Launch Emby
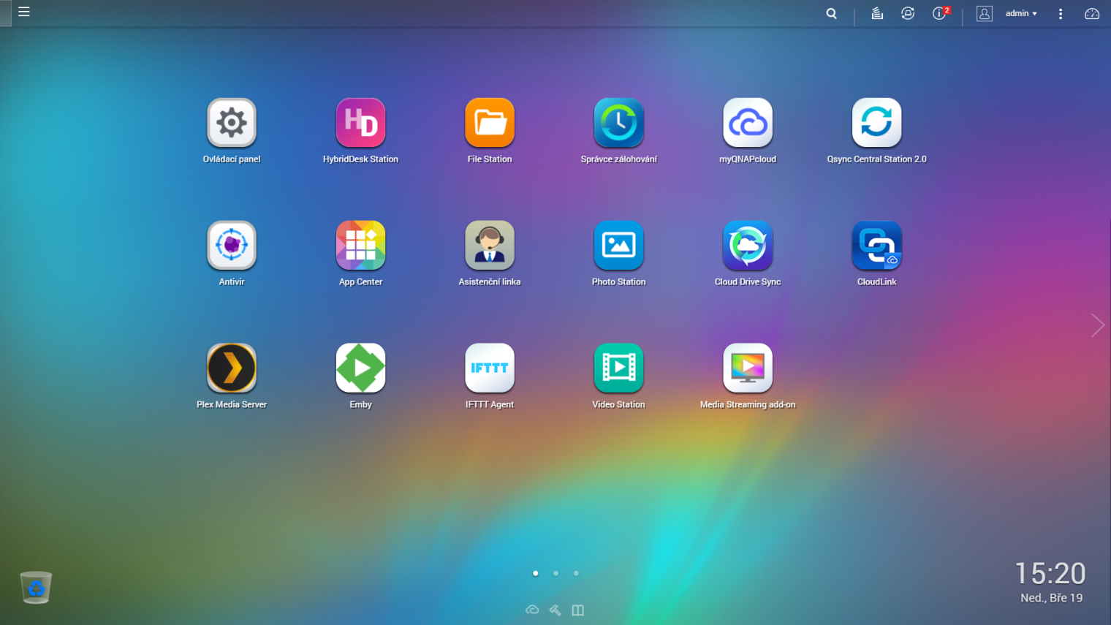Screen dimensions: 1111x625 (x=360, y=368)
